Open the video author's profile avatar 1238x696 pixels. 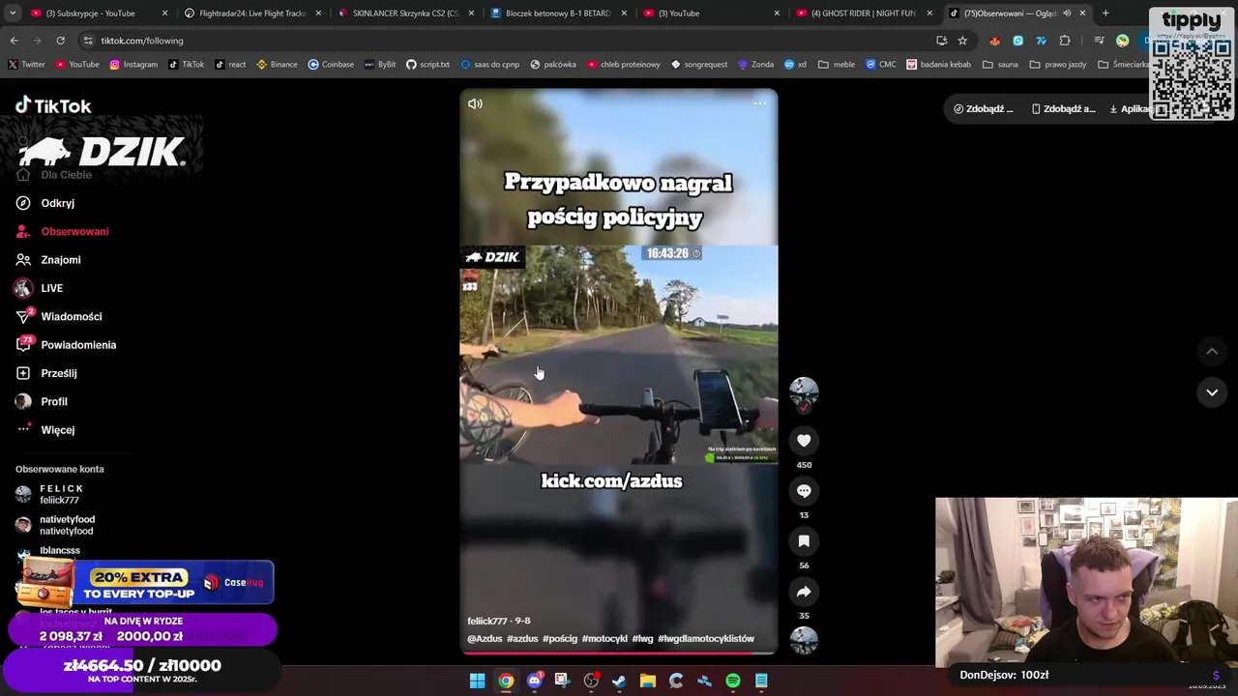[804, 391]
